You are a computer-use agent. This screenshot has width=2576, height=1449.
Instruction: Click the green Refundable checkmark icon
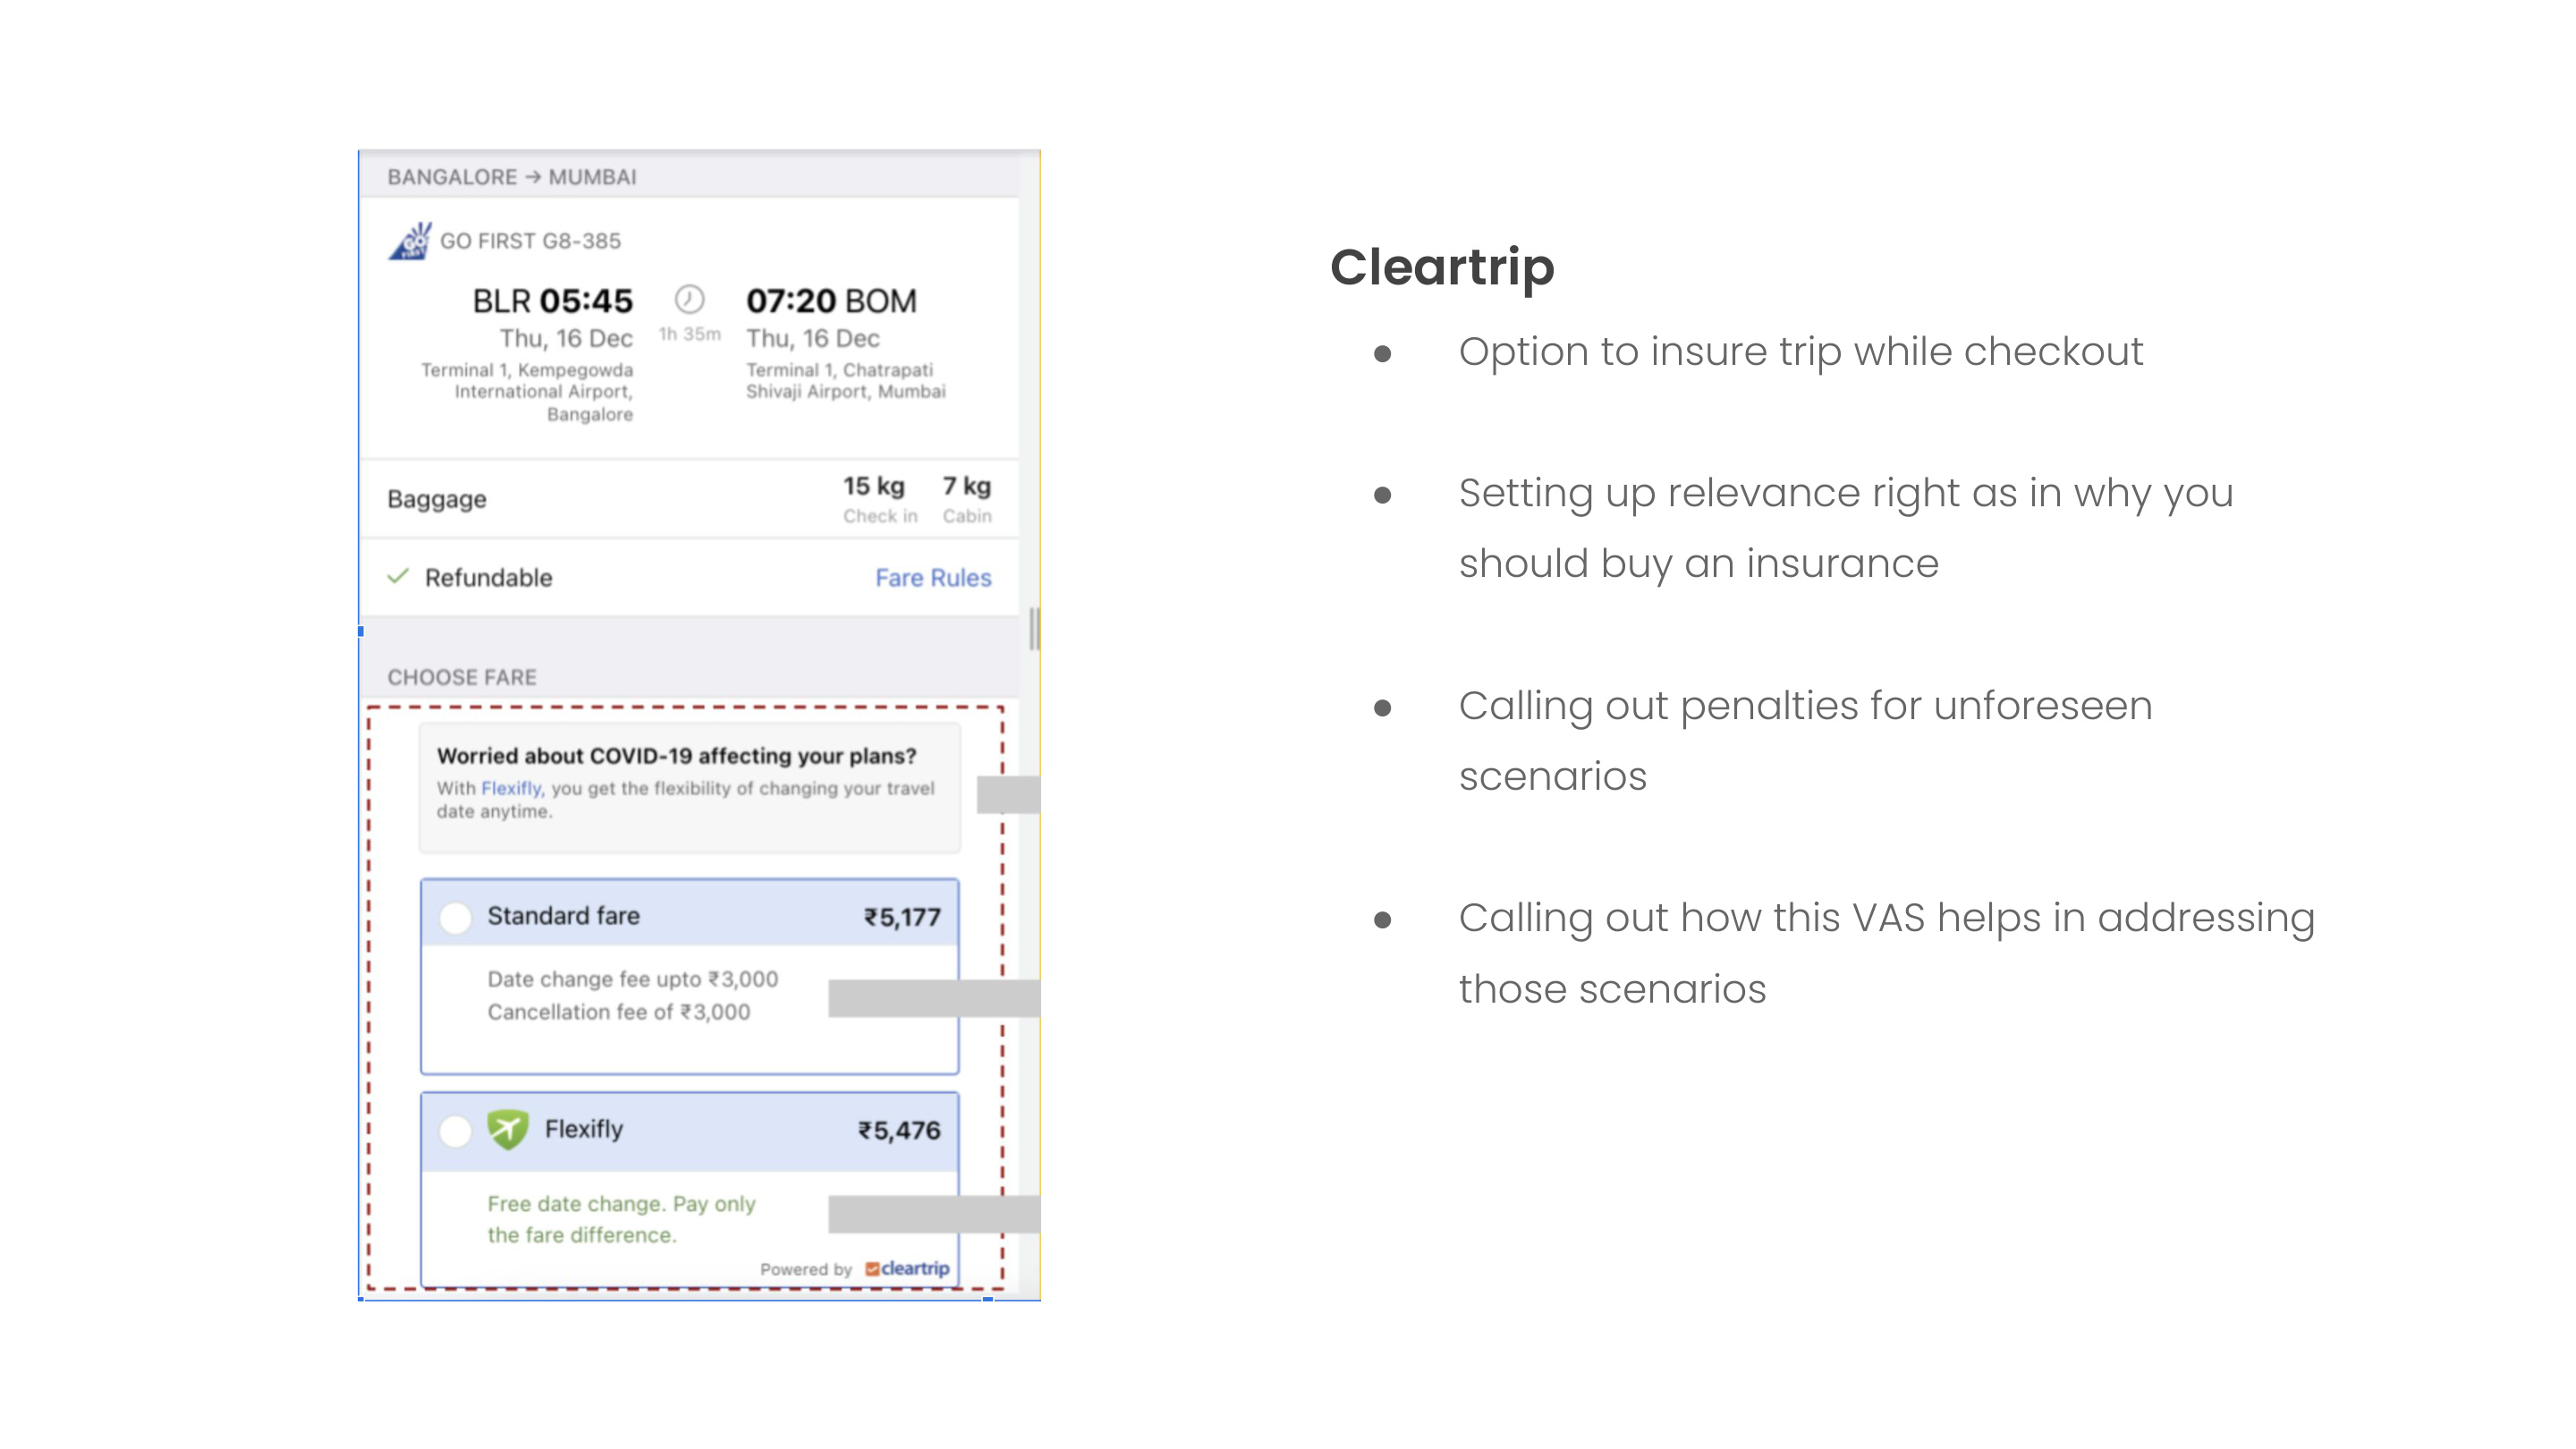coord(398,576)
